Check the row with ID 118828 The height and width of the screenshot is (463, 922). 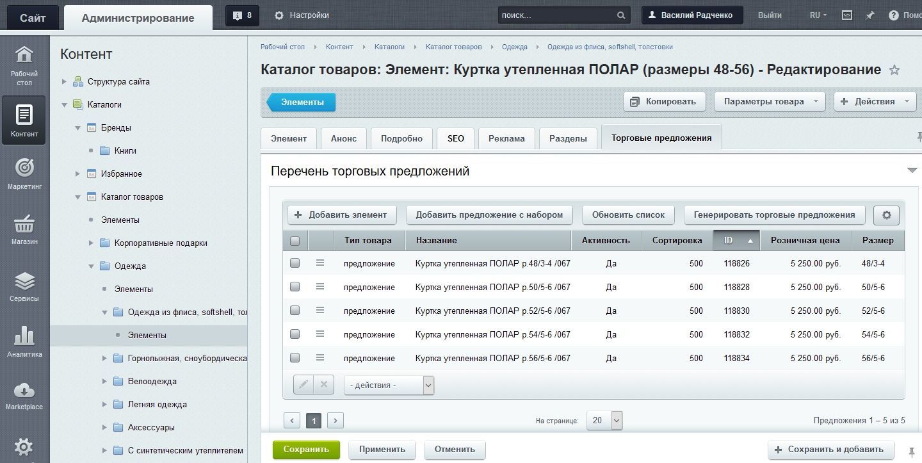tap(295, 286)
